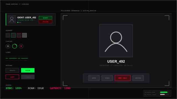Click the white packet progress bar

pos(162,94)
